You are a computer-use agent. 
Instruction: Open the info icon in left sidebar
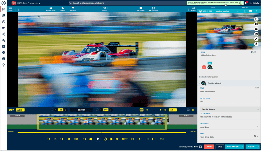(x=3, y=53)
